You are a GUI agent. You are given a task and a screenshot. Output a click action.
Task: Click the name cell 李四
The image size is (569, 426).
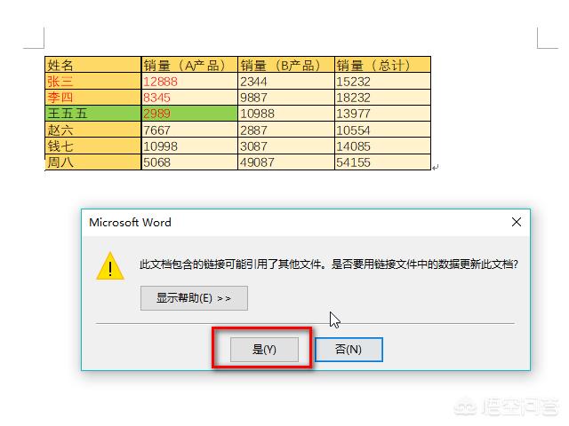tap(92, 97)
